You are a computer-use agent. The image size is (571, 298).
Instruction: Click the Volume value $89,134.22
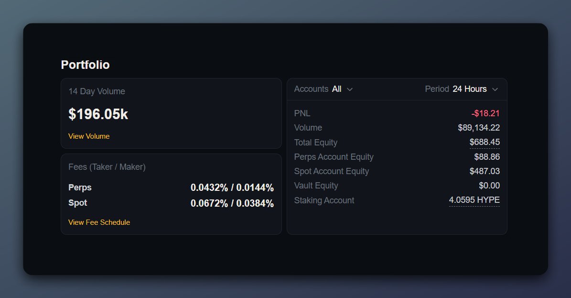point(478,128)
